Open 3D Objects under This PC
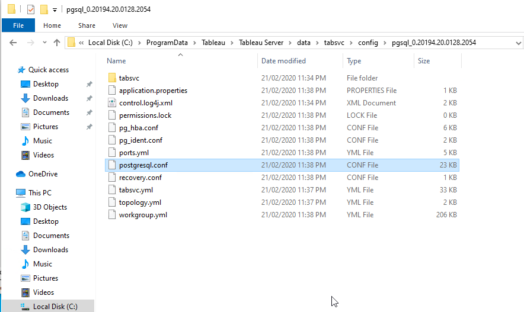This screenshot has width=524, height=312. (50, 207)
